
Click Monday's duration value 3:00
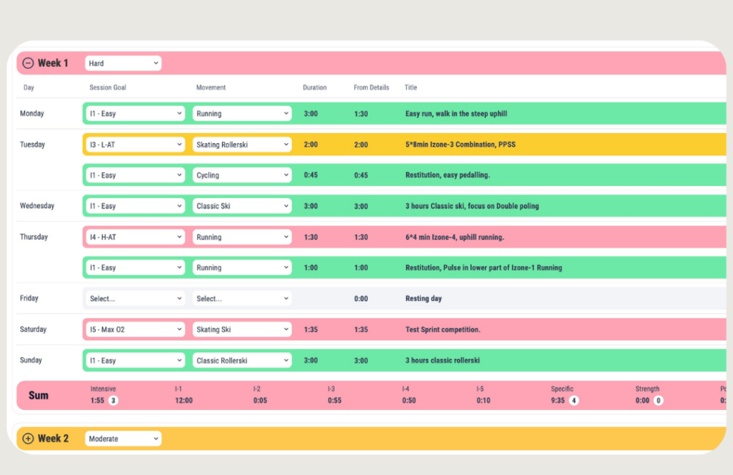click(x=311, y=114)
